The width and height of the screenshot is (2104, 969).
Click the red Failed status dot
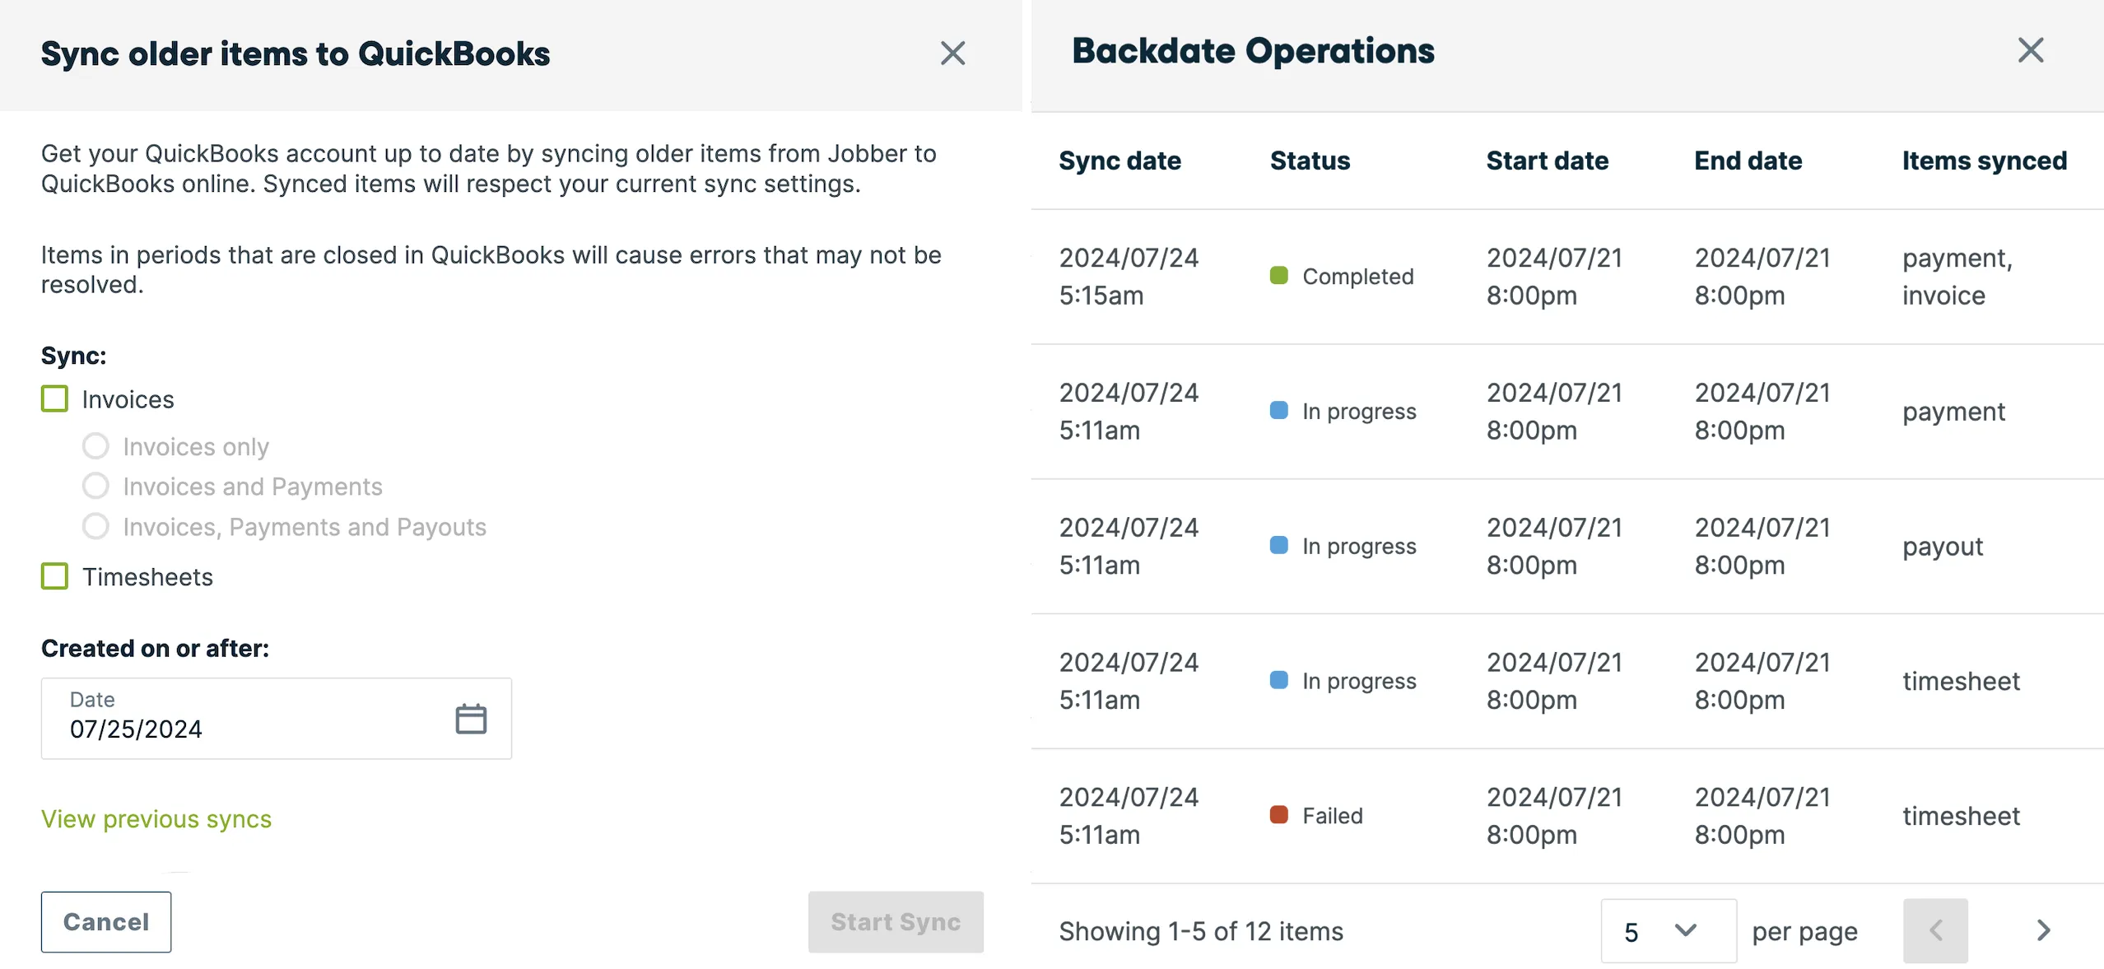click(x=1278, y=814)
